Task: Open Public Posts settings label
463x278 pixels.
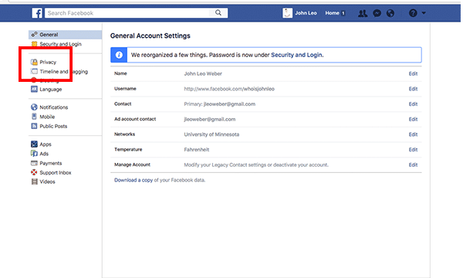Action: [53, 126]
